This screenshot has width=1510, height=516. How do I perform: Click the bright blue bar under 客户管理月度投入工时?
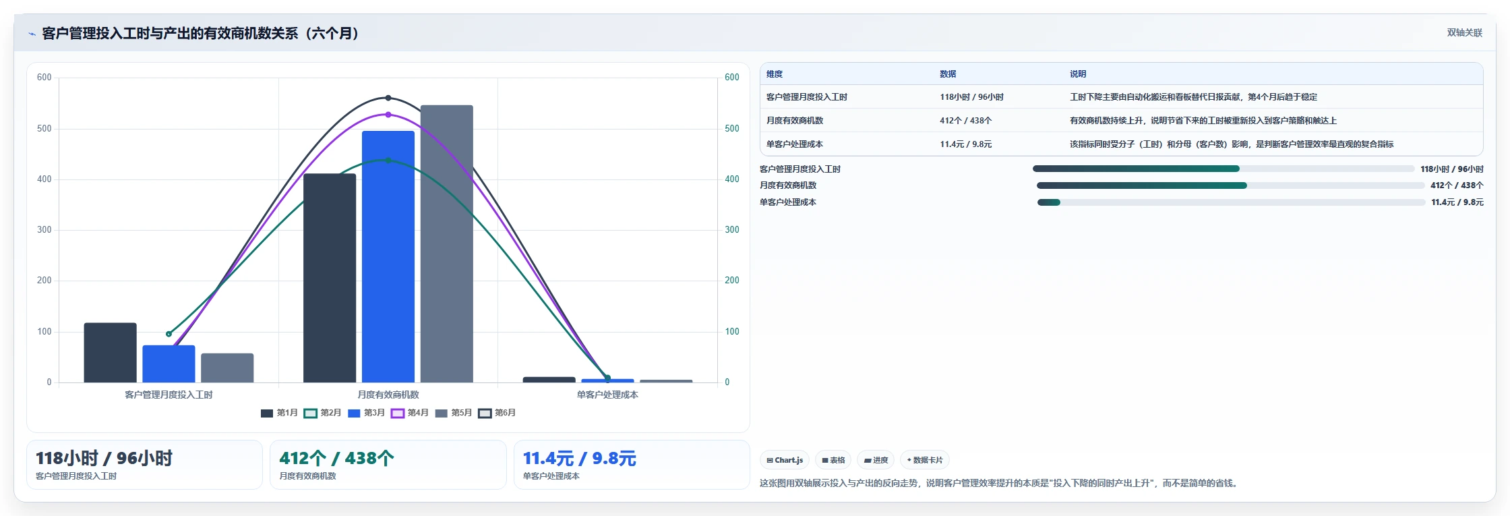(169, 364)
